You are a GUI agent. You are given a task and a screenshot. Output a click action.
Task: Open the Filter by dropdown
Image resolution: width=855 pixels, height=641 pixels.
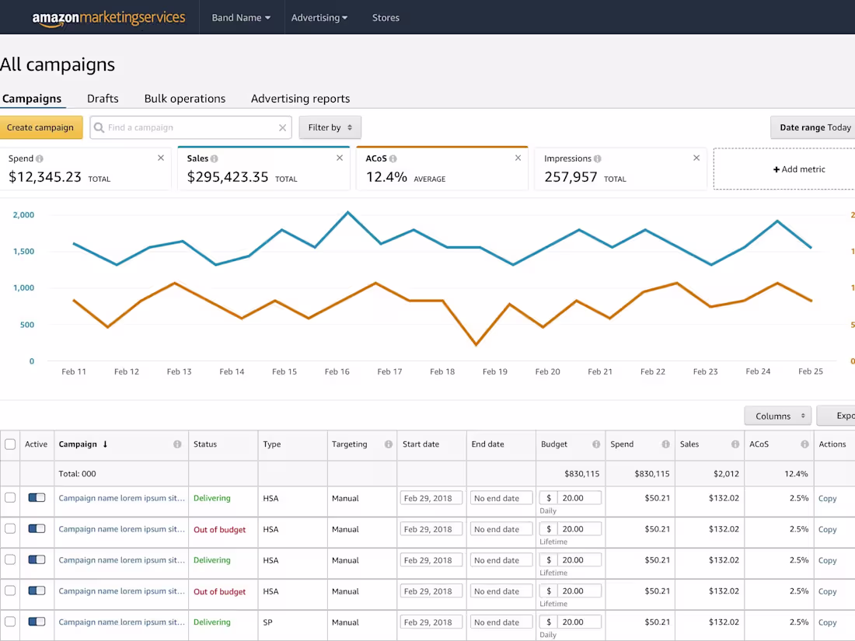pos(330,127)
